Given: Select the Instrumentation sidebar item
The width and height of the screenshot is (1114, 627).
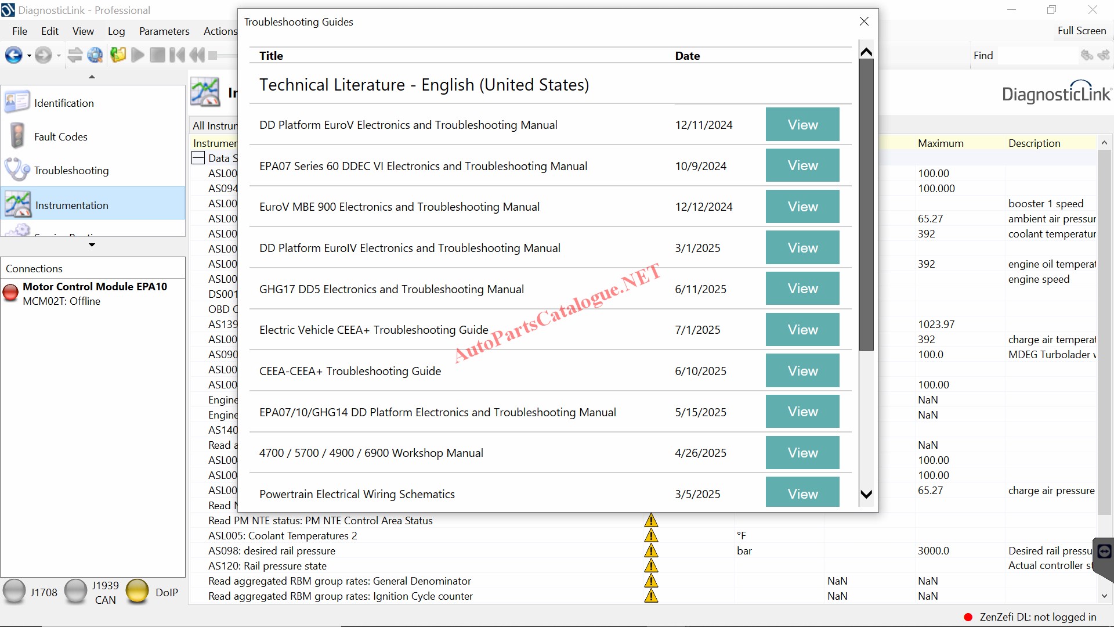Looking at the screenshot, I should coord(71,205).
